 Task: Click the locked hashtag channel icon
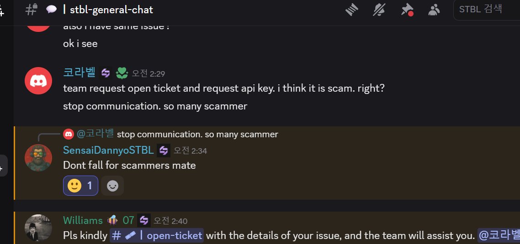(x=32, y=10)
